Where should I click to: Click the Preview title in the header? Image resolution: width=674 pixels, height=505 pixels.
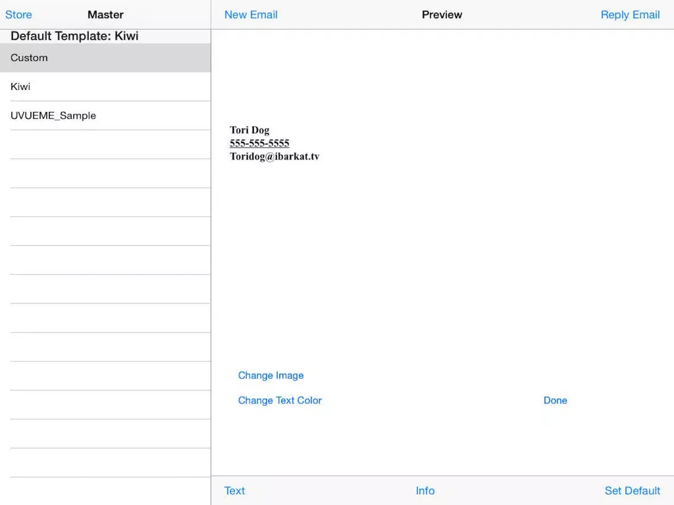[x=441, y=15]
